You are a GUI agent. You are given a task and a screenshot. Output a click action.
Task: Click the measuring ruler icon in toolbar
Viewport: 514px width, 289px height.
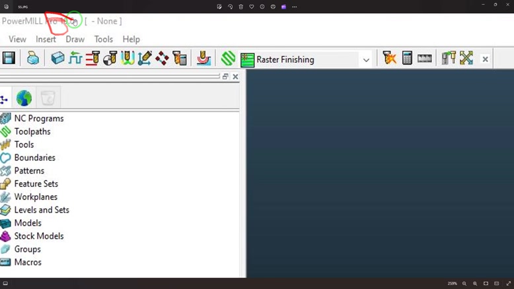[425, 59]
